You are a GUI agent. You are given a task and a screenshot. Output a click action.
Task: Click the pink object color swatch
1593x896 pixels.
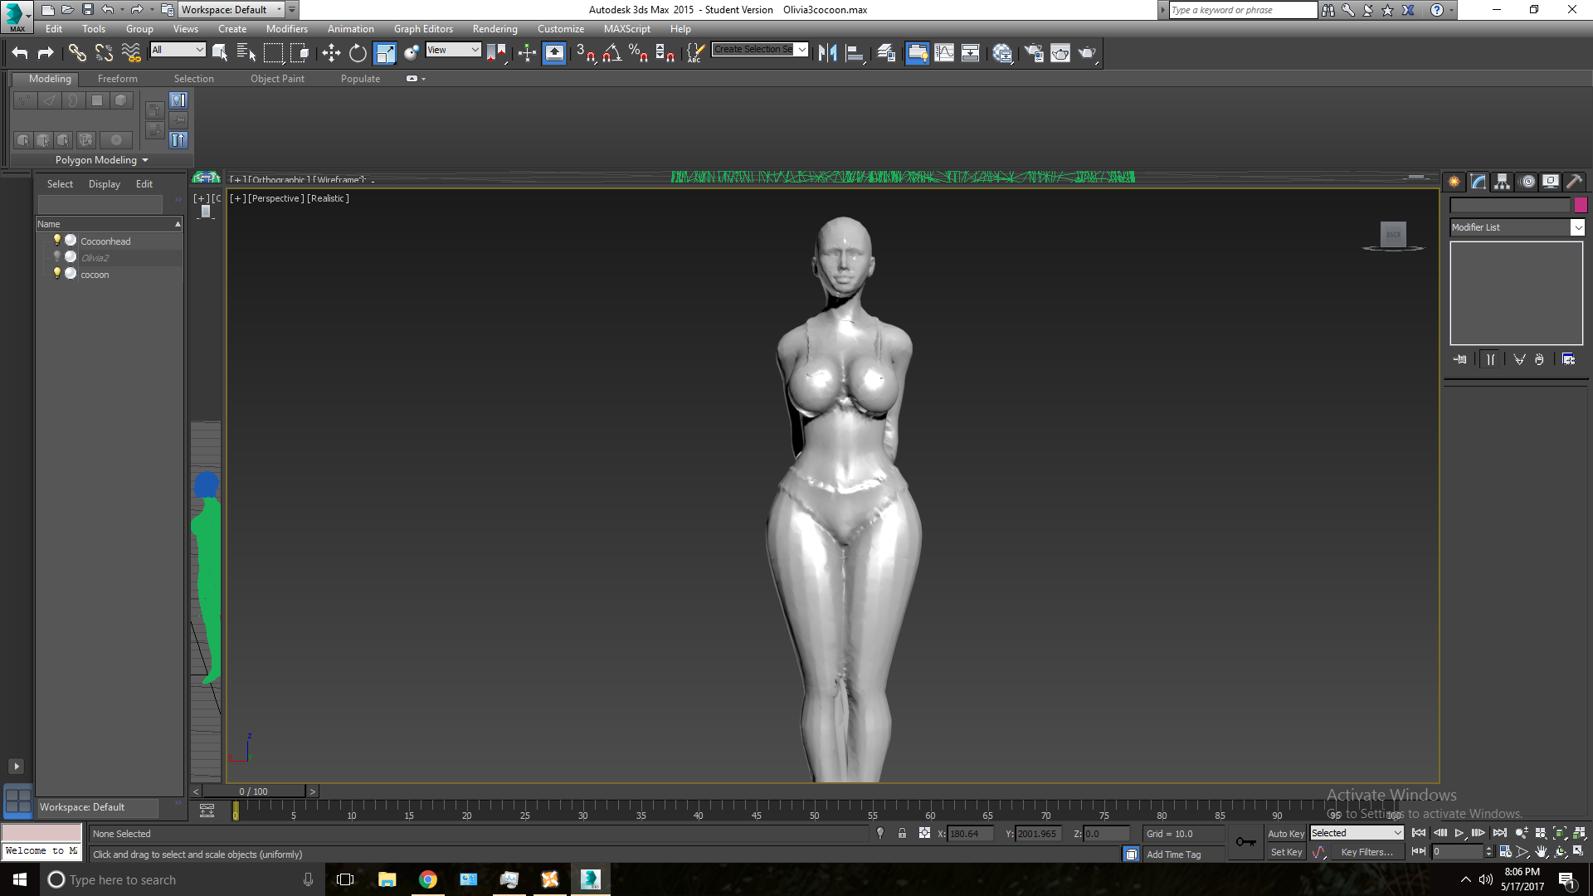click(1581, 205)
